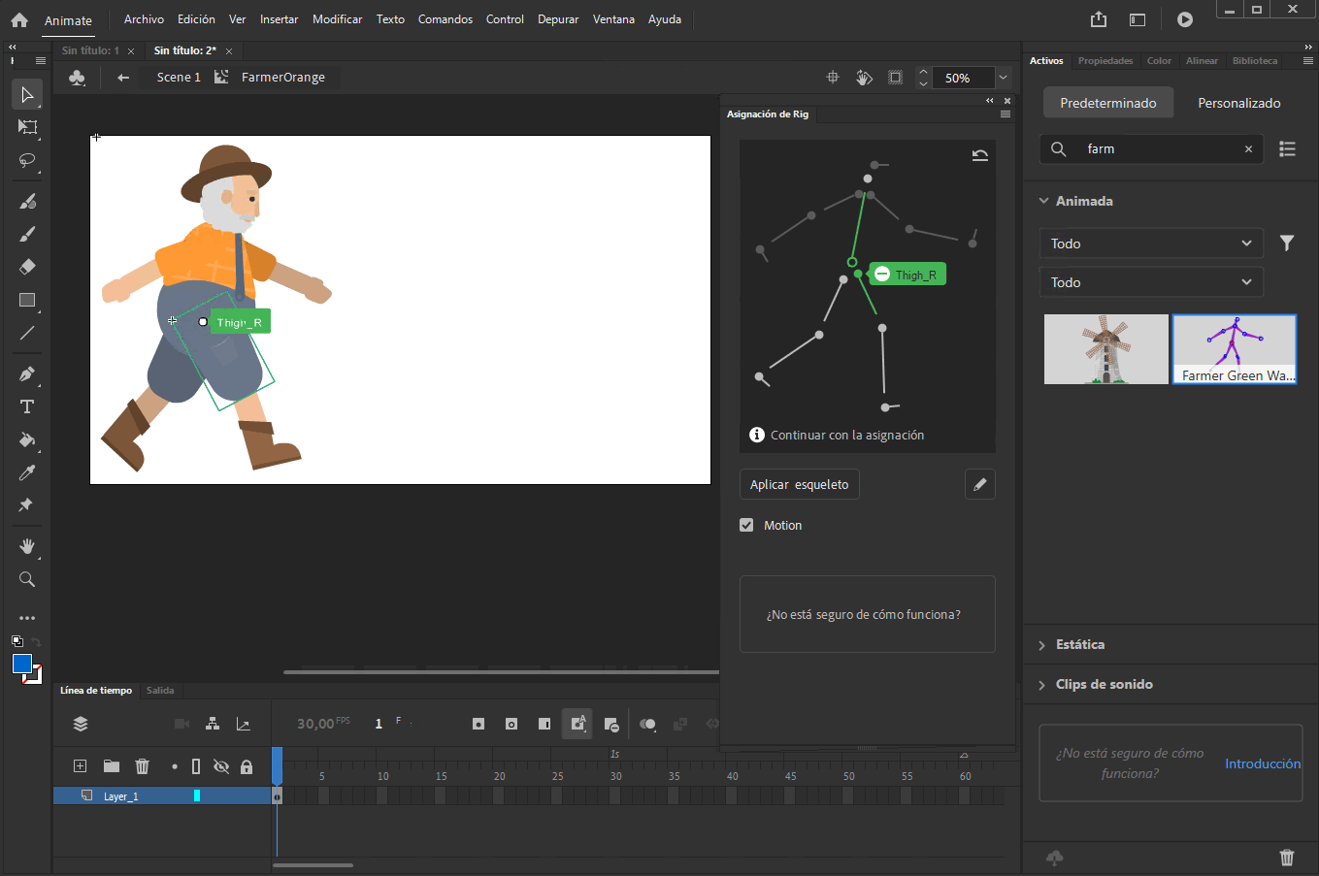The image size is (1319, 876).
Task: Select the Paint Bucket tool
Action: [x=26, y=439]
